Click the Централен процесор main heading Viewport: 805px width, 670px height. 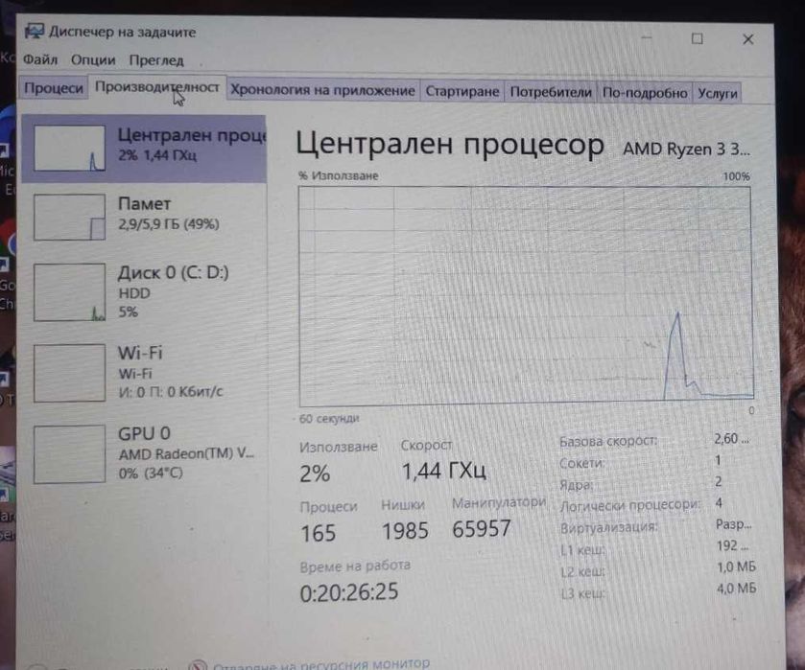click(x=450, y=145)
